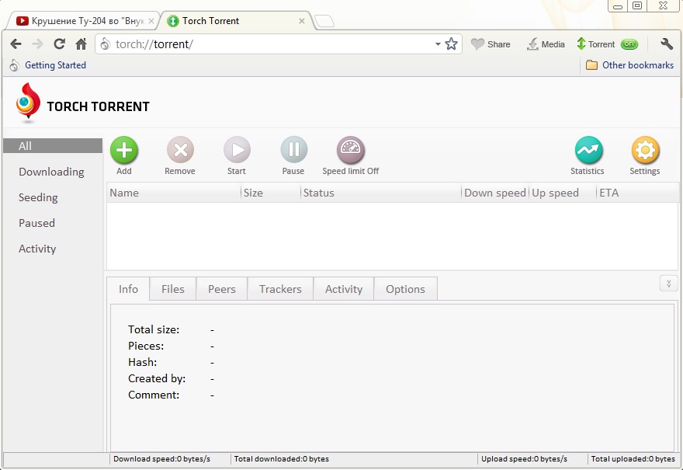
Task: Click the 'Total size:' info label
Action: (x=154, y=329)
